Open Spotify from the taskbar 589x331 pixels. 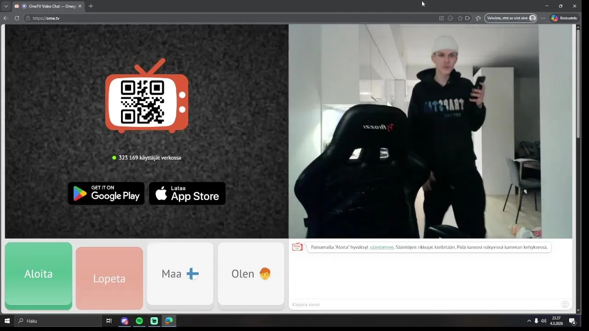tap(139, 321)
